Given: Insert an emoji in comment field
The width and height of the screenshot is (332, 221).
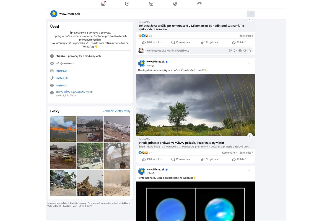Looking at the screenshot, I should point(235,51).
